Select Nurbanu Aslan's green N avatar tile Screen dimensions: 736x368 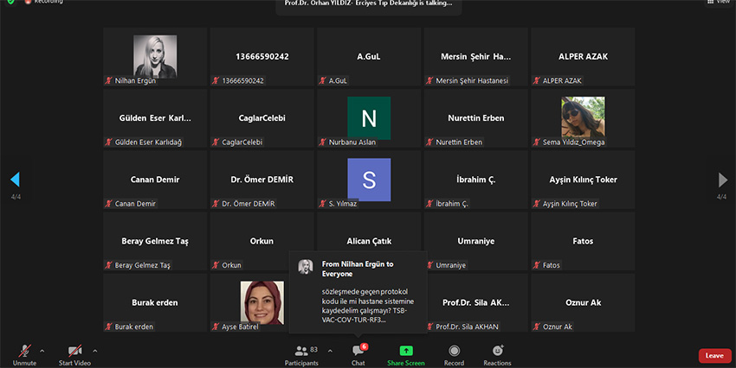pos(369,118)
